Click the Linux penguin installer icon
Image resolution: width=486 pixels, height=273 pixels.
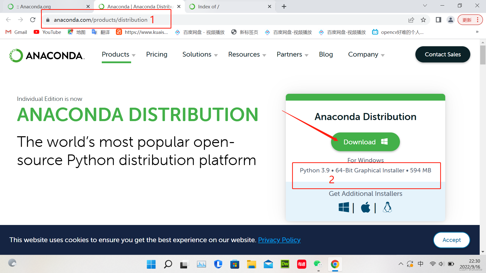coord(387,208)
